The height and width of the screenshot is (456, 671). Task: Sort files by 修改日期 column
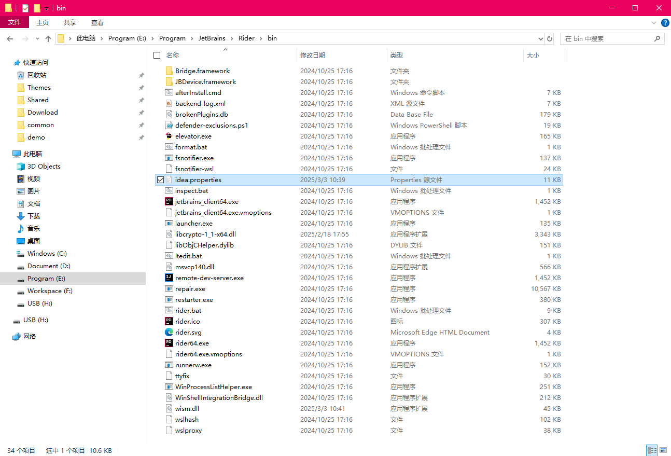313,55
